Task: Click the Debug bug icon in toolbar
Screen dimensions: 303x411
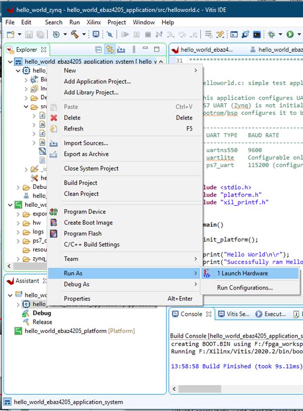Action: point(272,34)
